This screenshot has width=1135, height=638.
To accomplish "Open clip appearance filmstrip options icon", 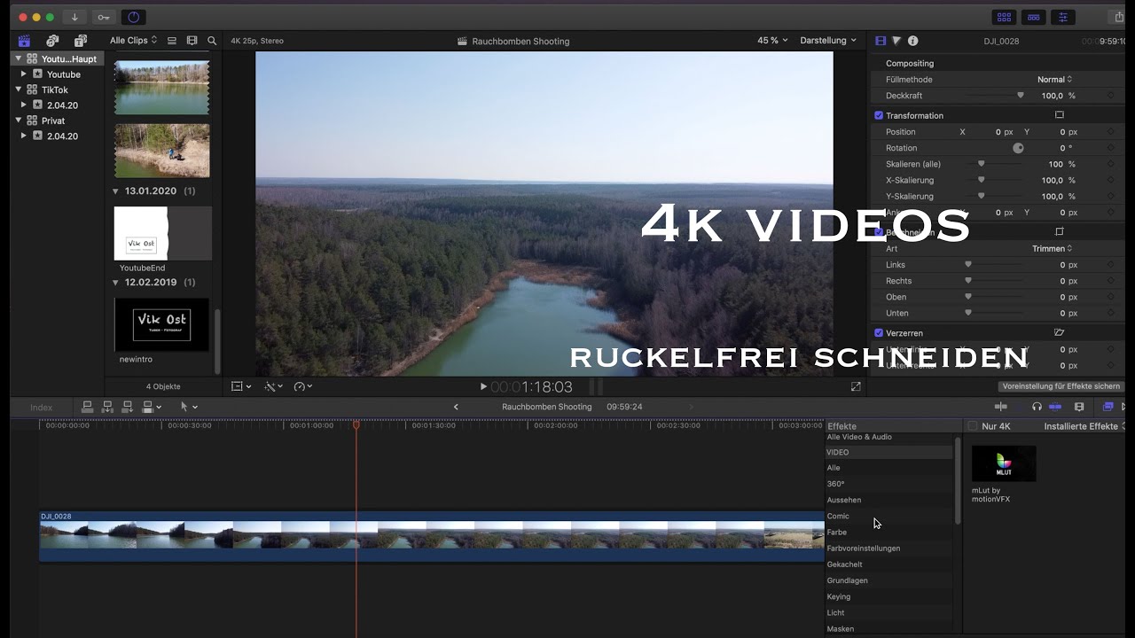I will tap(192, 41).
